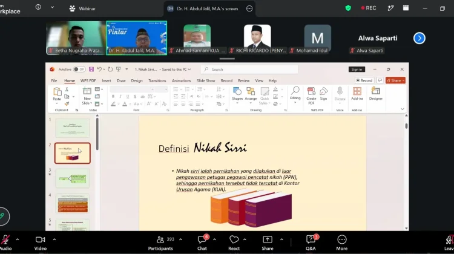Click the Designer icon in ribbon

coord(376,94)
